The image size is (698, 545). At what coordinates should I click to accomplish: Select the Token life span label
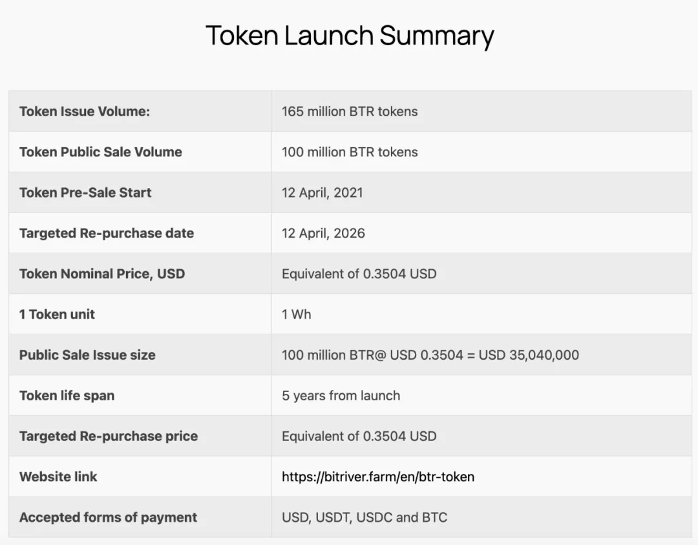[x=67, y=396]
